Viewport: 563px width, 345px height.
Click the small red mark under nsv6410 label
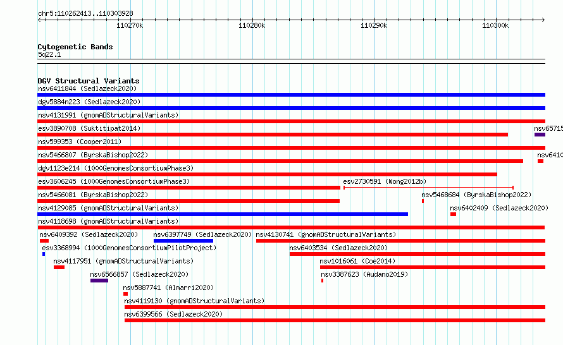coord(540,161)
